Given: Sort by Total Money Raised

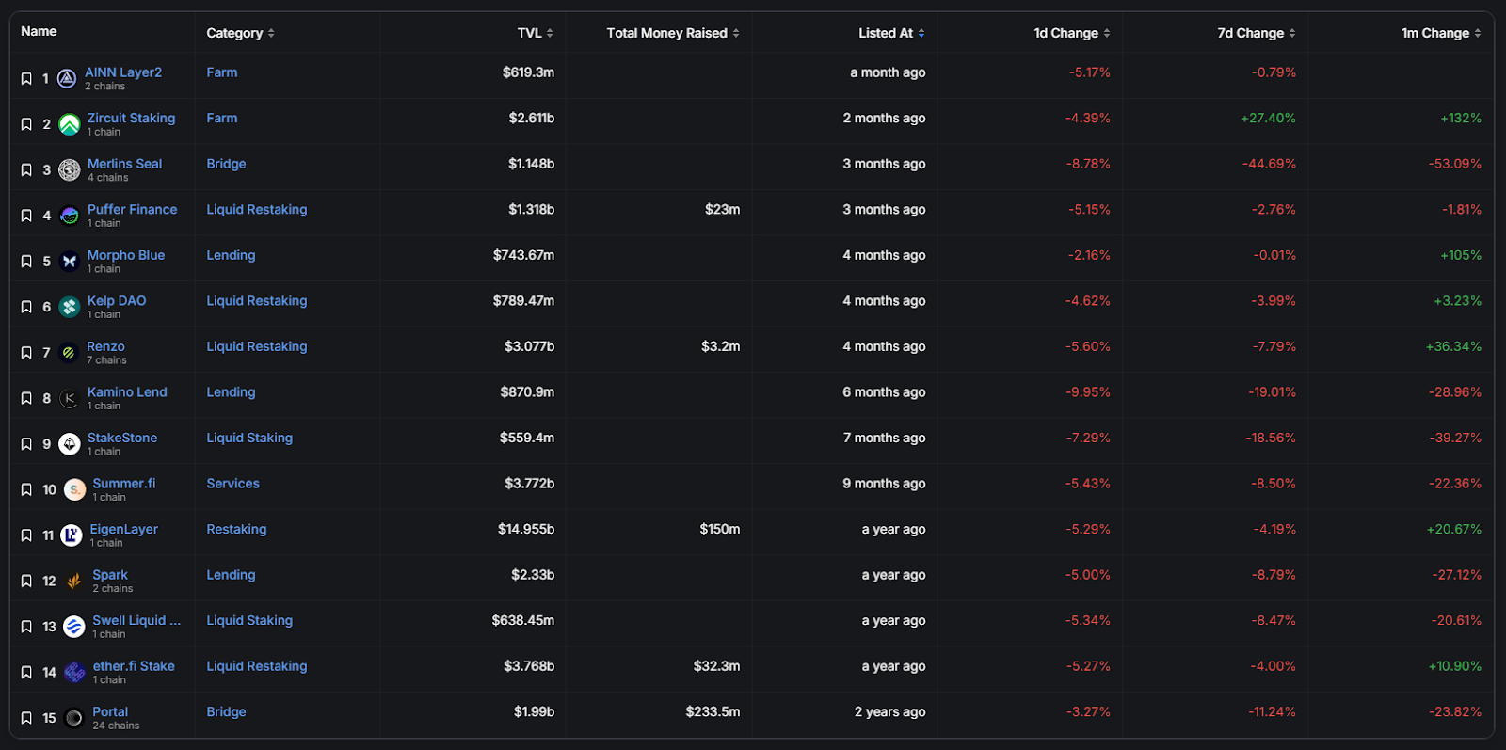Looking at the screenshot, I should [673, 33].
